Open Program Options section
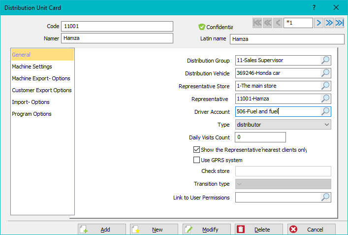Viewport: 348px width, 235px height. coord(32,114)
